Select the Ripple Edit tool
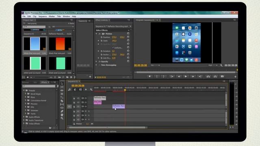The width and height of the screenshot is (260, 146). (x=62, y=90)
